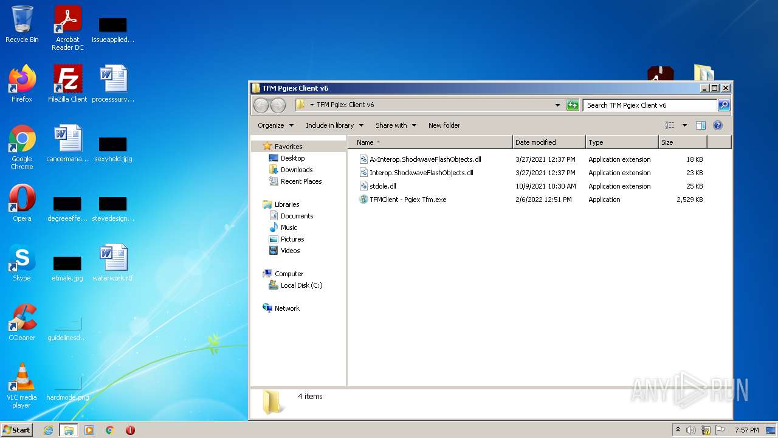778x438 pixels.
Task: Launch CCleaner desktop shortcut
Action: click(x=22, y=322)
